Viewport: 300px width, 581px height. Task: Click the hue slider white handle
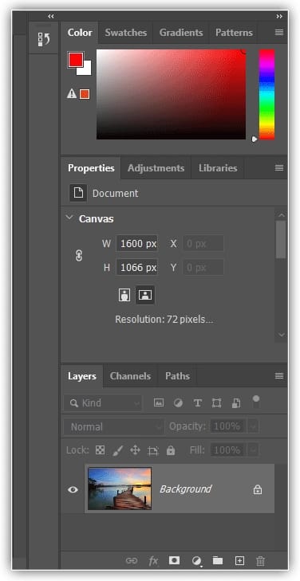[x=255, y=139]
